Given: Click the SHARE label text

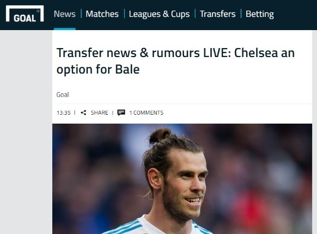Looking at the screenshot, I should (99, 113).
